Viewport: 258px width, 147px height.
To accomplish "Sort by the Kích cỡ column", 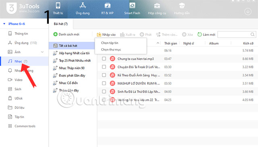I will [x=248, y=43].
